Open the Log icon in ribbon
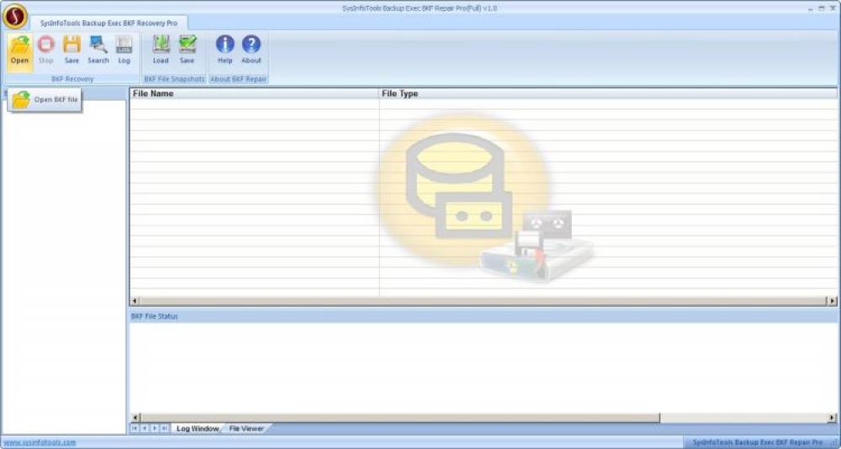 [124, 51]
